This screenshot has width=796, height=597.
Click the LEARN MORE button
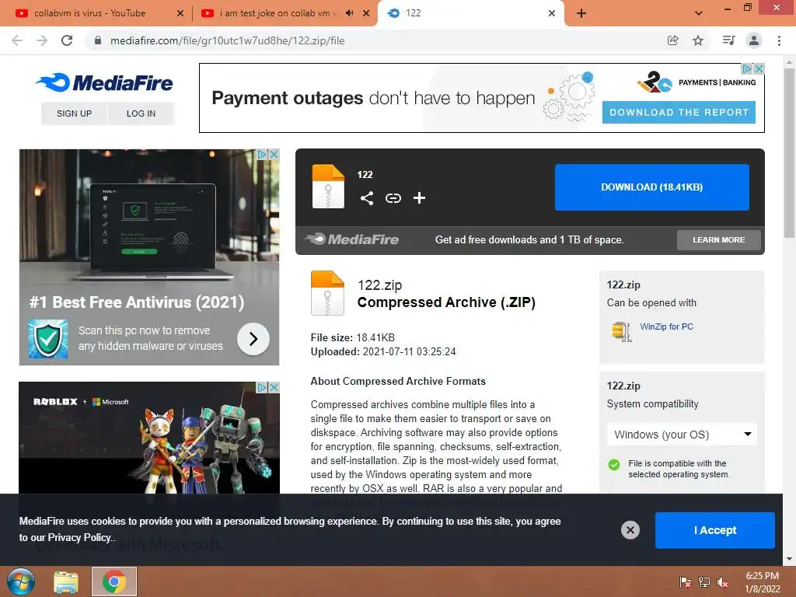[x=719, y=239]
